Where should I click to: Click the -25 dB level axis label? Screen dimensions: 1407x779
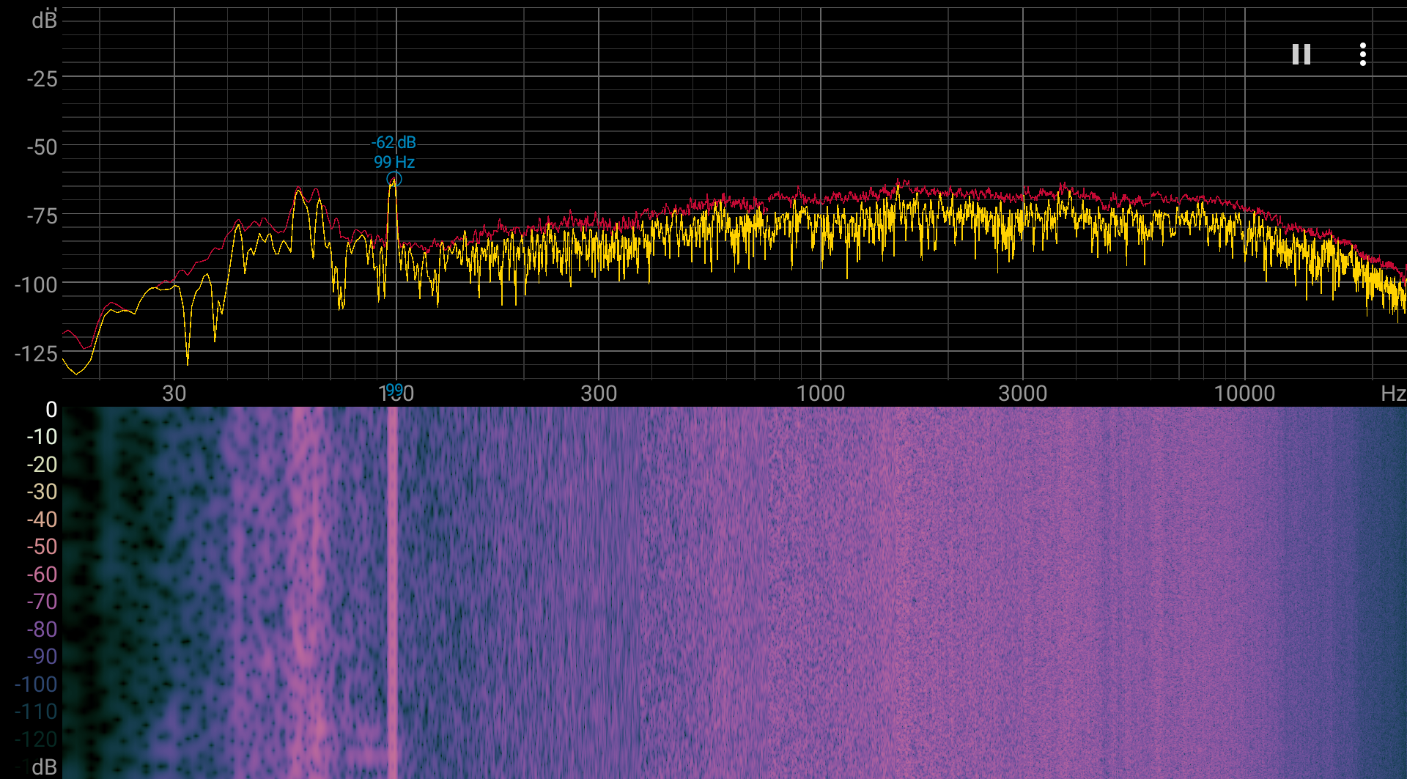coord(42,78)
